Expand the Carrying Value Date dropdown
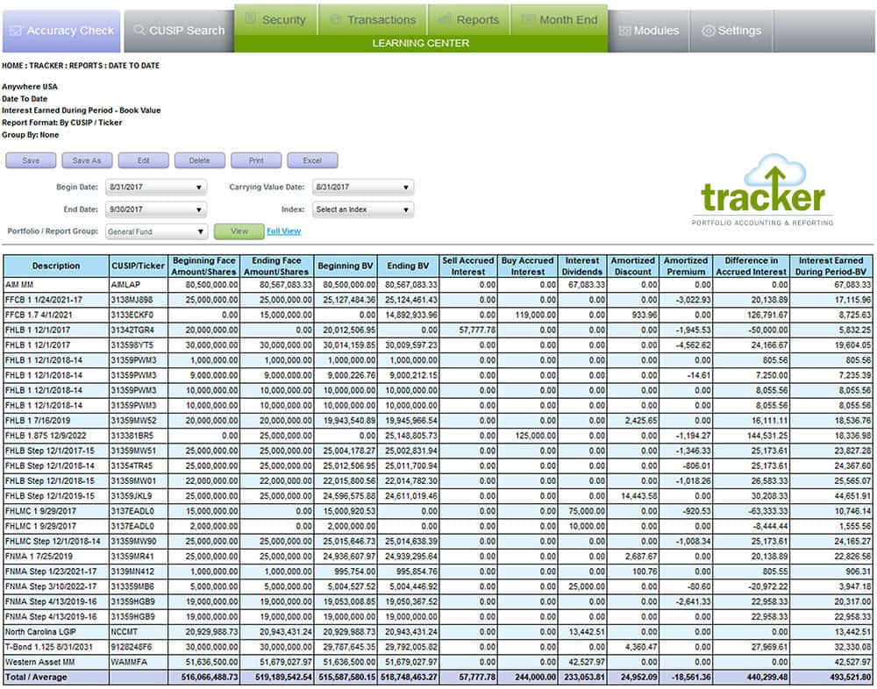The width and height of the screenshot is (877, 689). pos(362,187)
